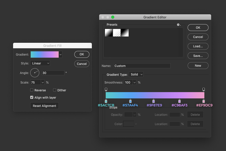The image size is (226, 151).
Task: Click the left opacity stop above gradient bar
Action: [x=106, y=90]
